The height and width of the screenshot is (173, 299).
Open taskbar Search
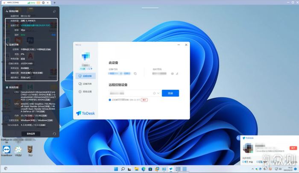point(123,169)
